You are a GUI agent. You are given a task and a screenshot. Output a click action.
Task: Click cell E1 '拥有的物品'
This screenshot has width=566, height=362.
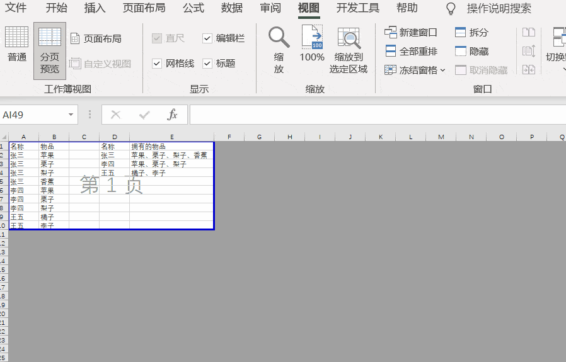[172, 147]
